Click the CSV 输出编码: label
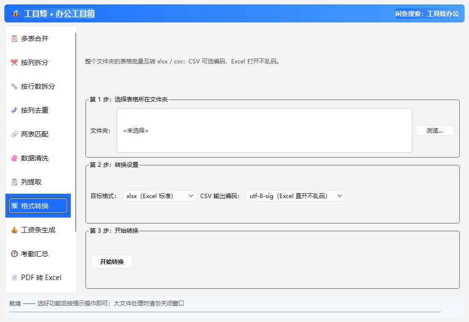Screen dimensions: 469x322 click(x=220, y=196)
